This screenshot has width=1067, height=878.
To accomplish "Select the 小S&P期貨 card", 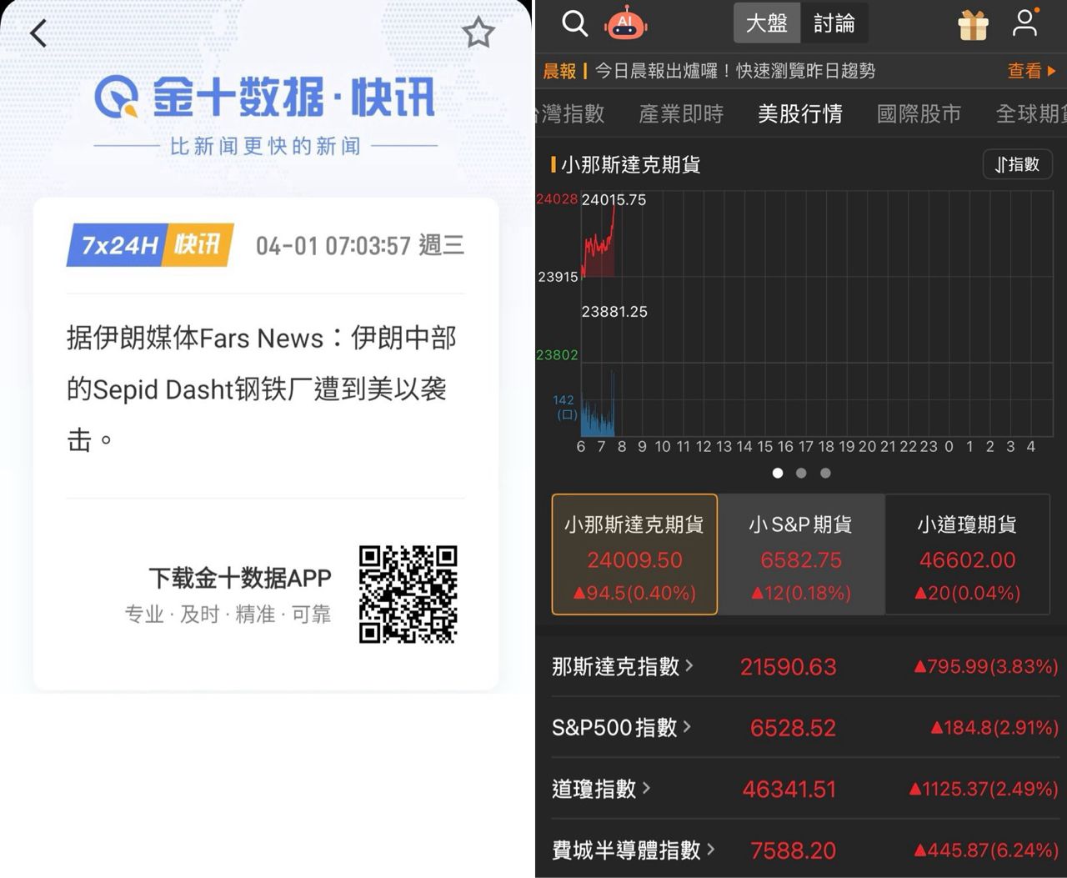I will click(x=800, y=554).
